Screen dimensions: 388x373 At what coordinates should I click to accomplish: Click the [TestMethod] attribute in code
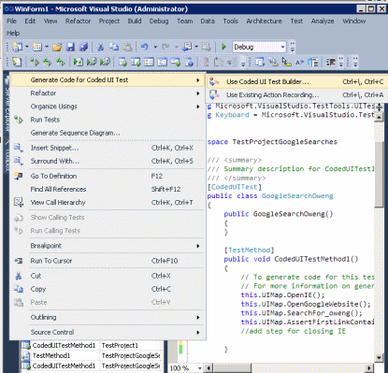tap(249, 251)
